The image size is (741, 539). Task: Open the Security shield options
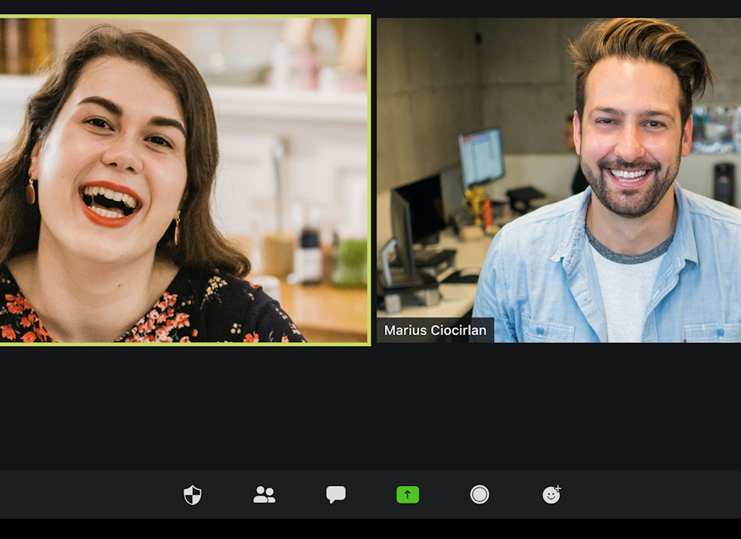point(193,494)
